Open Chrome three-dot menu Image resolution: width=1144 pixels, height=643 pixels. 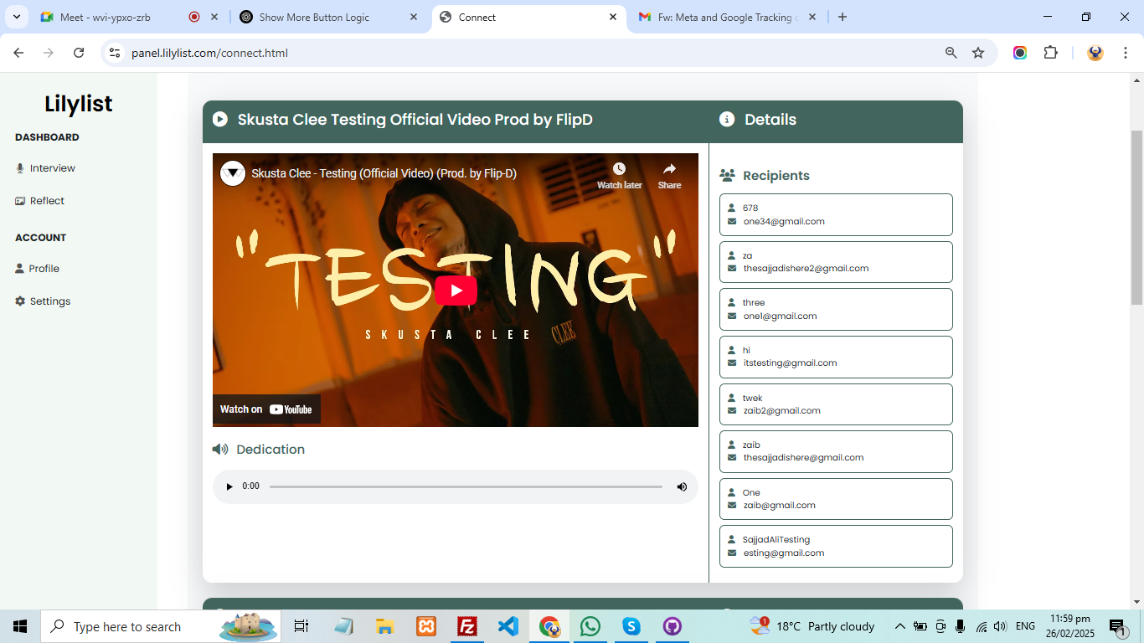click(1125, 53)
